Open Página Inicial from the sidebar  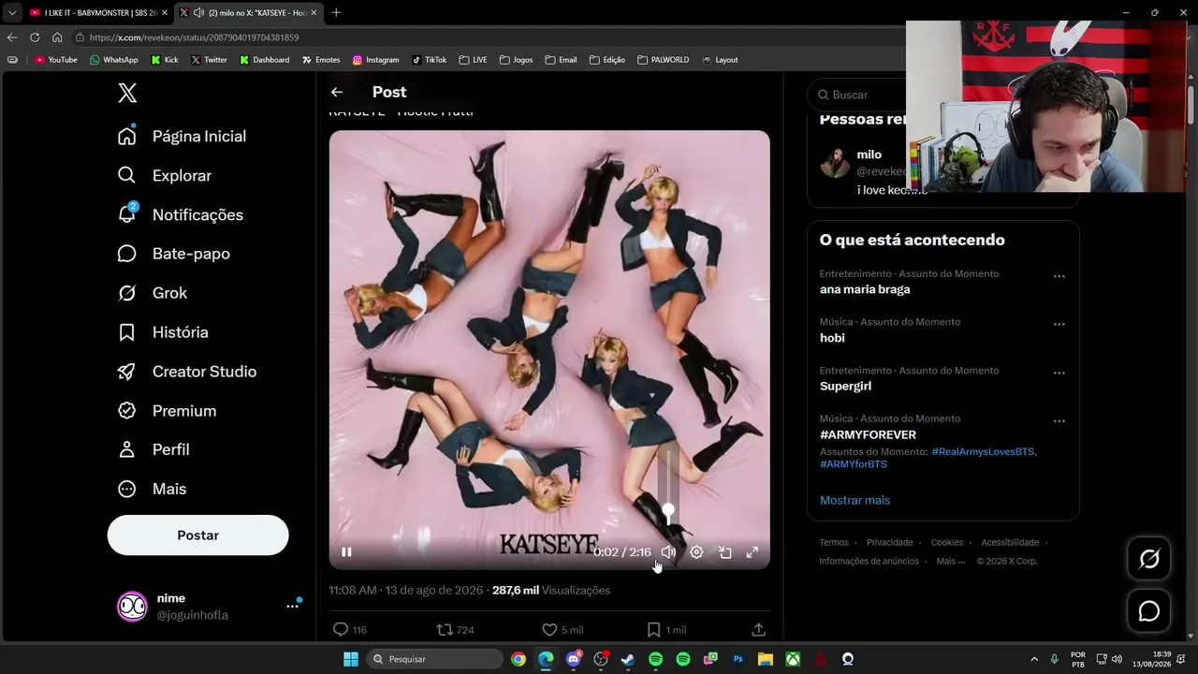[x=183, y=136]
